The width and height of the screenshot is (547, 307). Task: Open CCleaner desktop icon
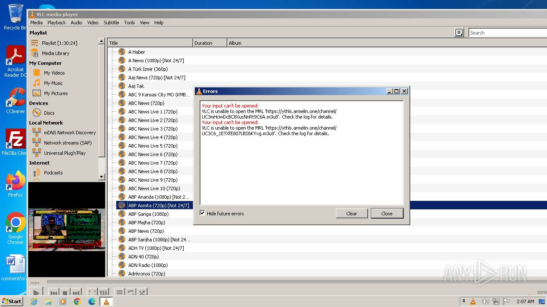tap(15, 101)
